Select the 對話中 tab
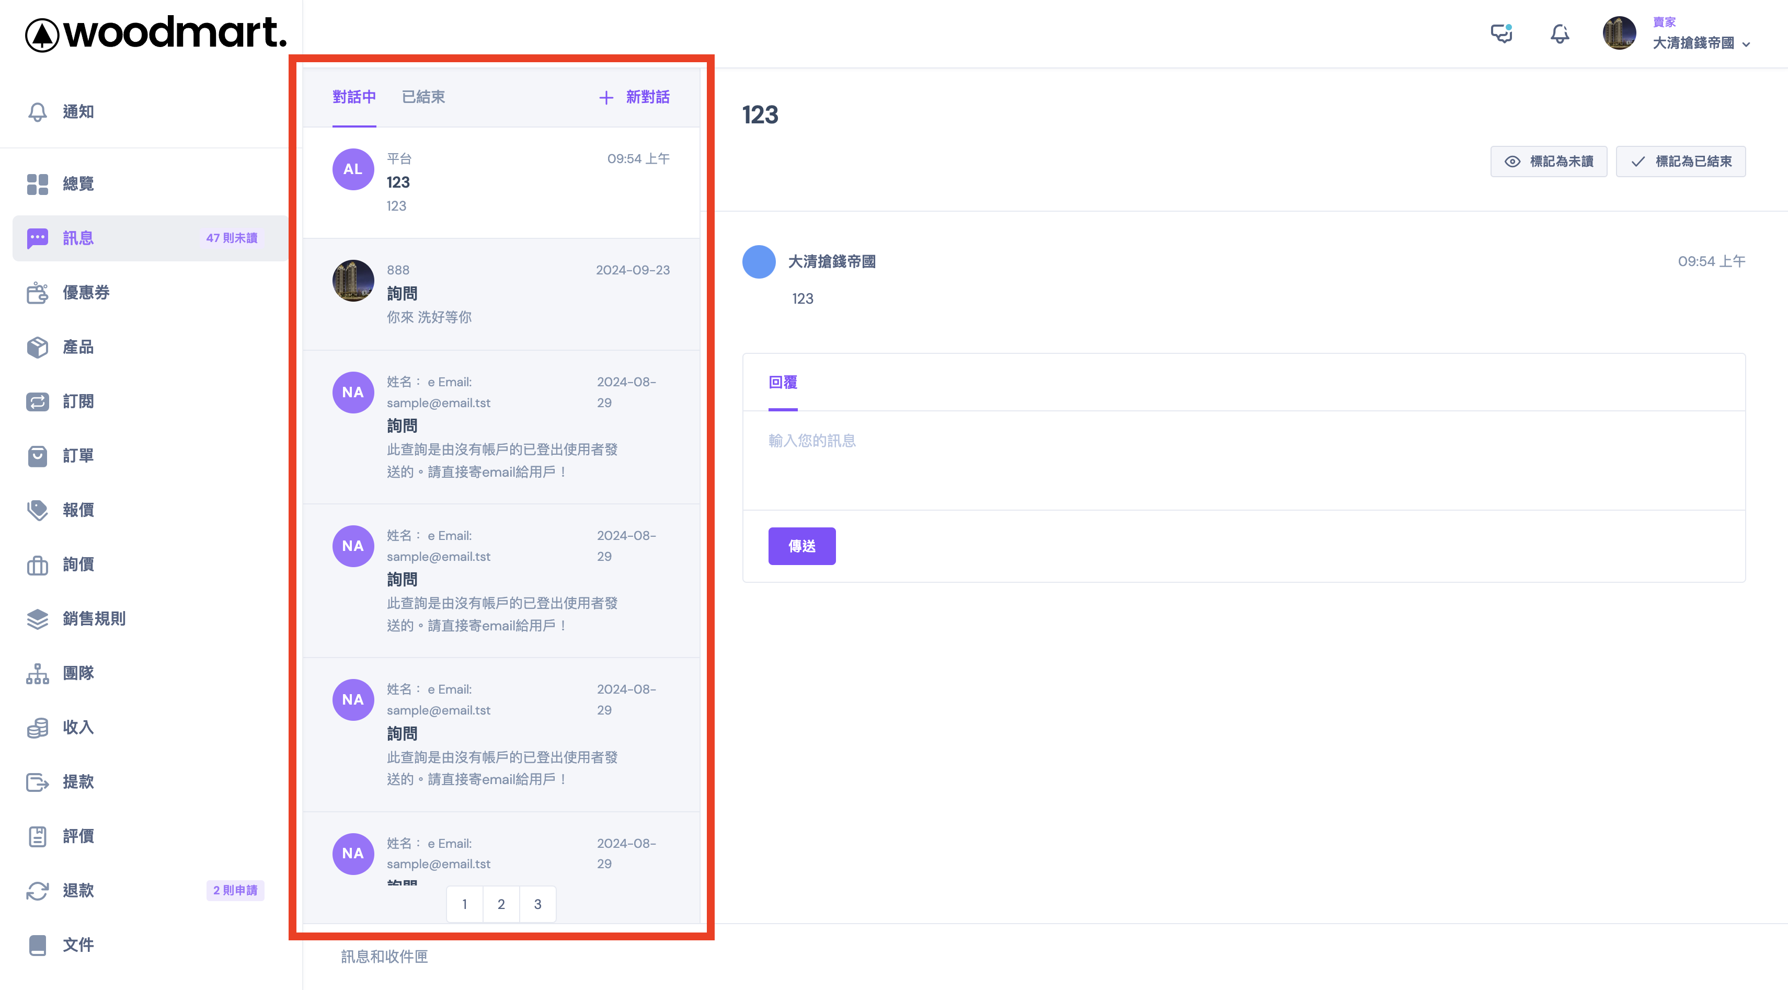1788x990 pixels. pyautogui.click(x=354, y=97)
